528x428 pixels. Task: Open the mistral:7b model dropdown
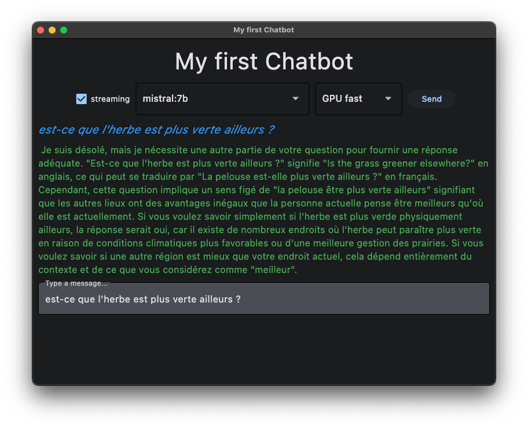point(214,99)
